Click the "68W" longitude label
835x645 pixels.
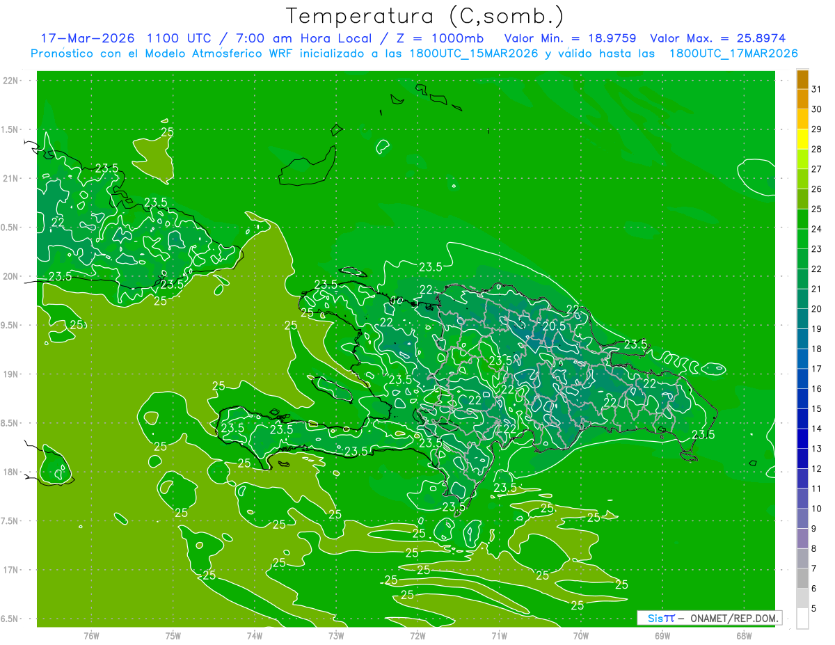pos(743,635)
